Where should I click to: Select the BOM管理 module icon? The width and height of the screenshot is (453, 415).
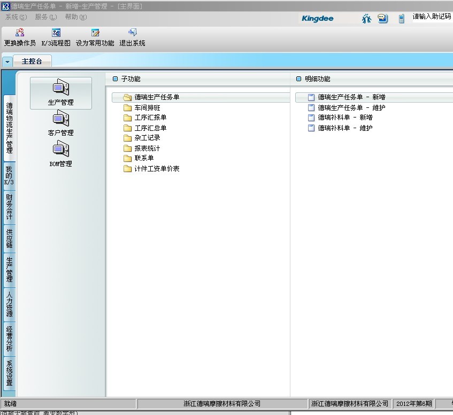click(60, 149)
